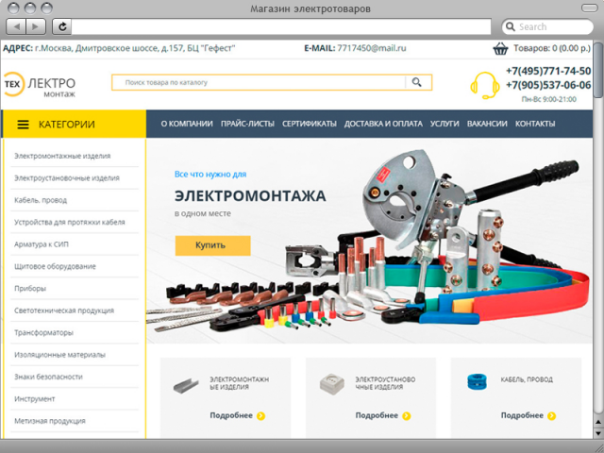Click the ТехЭлектромонтаж site logo
This screenshot has height=453, width=604.
point(40,84)
